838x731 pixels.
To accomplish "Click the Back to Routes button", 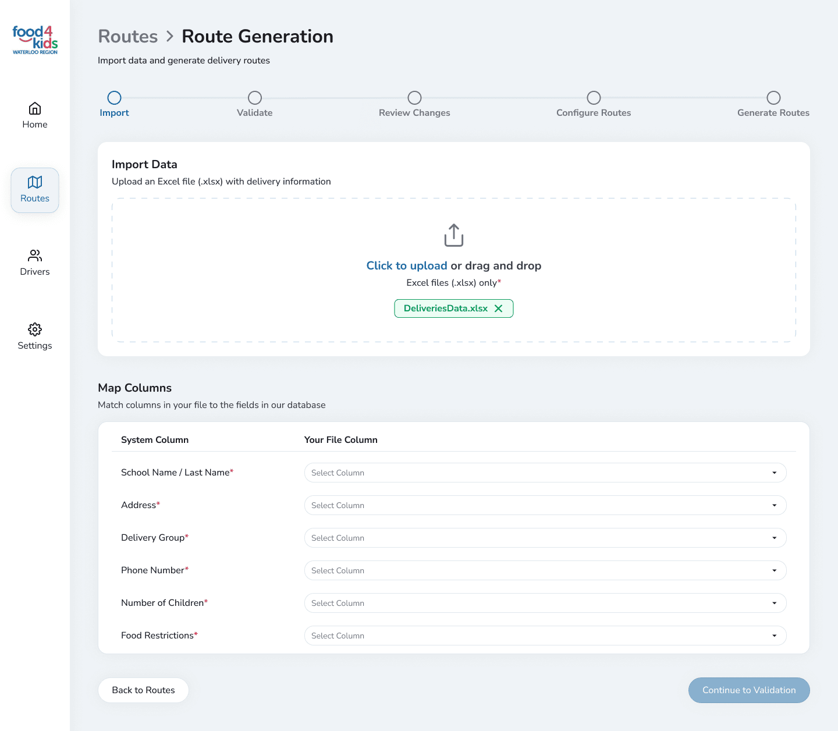I will tap(143, 690).
